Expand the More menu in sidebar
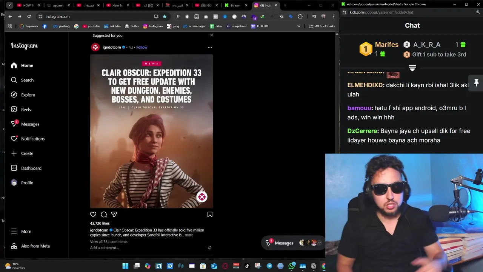This screenshot has width=483, height=272. (21, 231)
